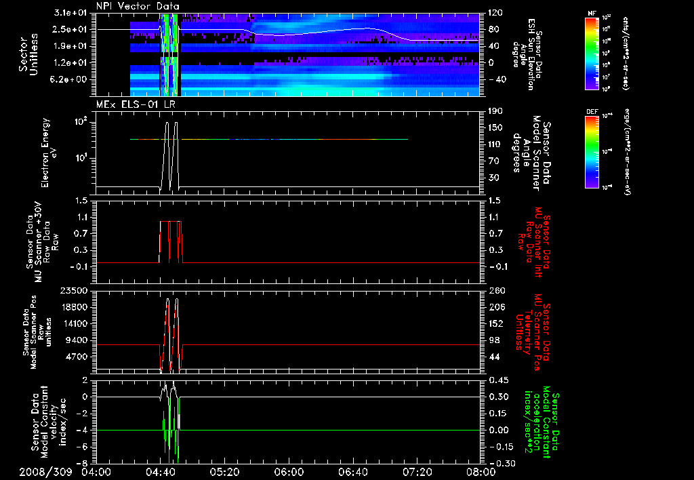Image resolution: width=694 pixels, height=480 pixels.
Task: Click the '2008/309' date label
Action: (45, 472)
